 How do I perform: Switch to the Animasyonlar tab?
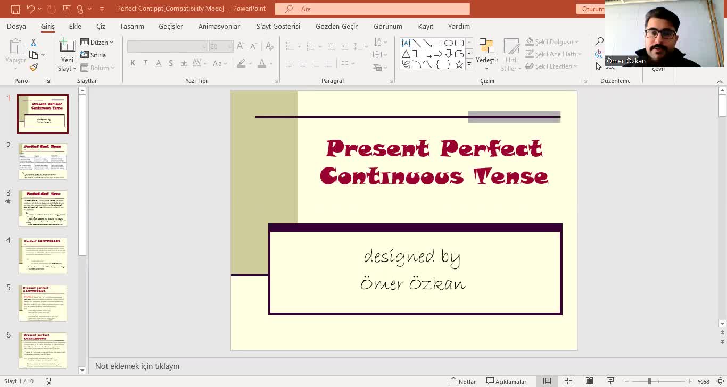219,26
